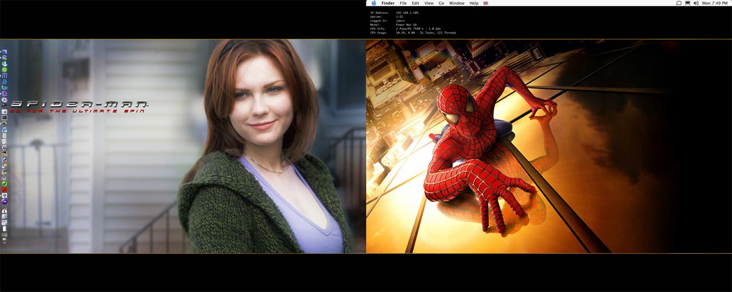Open the green square Dock icon
This screenshot has height=292, width=732.
click(x=5, y=70)
